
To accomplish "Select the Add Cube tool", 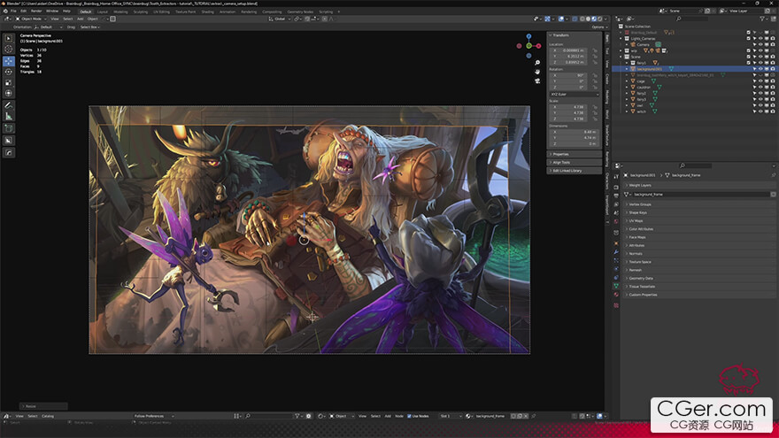I will (x=9, y=128).
